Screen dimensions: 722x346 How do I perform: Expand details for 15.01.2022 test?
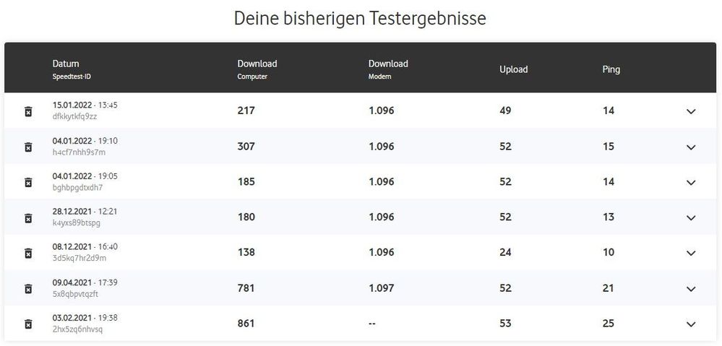pyautogui.click(x=690, y=111)
